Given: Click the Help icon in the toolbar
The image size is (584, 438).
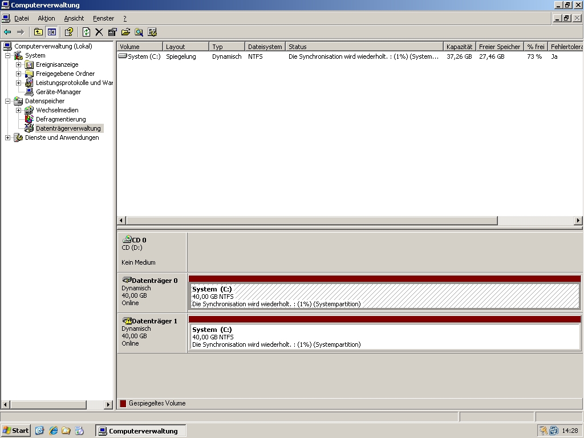Looking at the screenshot, I should click(68, 32).
